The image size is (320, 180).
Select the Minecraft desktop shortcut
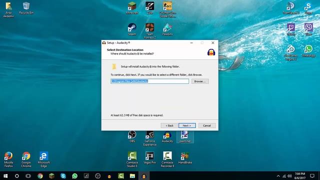point(132,8)
